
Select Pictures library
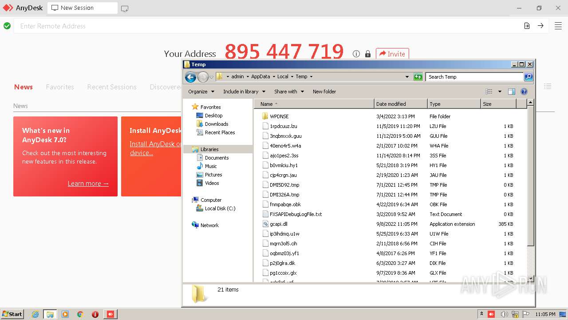(213, 175)
